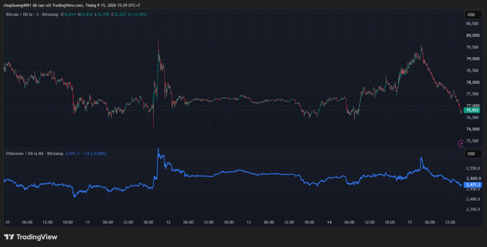The width and height of the screenshot is (487, 247).
Task: Click the green 76,822 Bitcoin price tag
Action: [472, 110]
